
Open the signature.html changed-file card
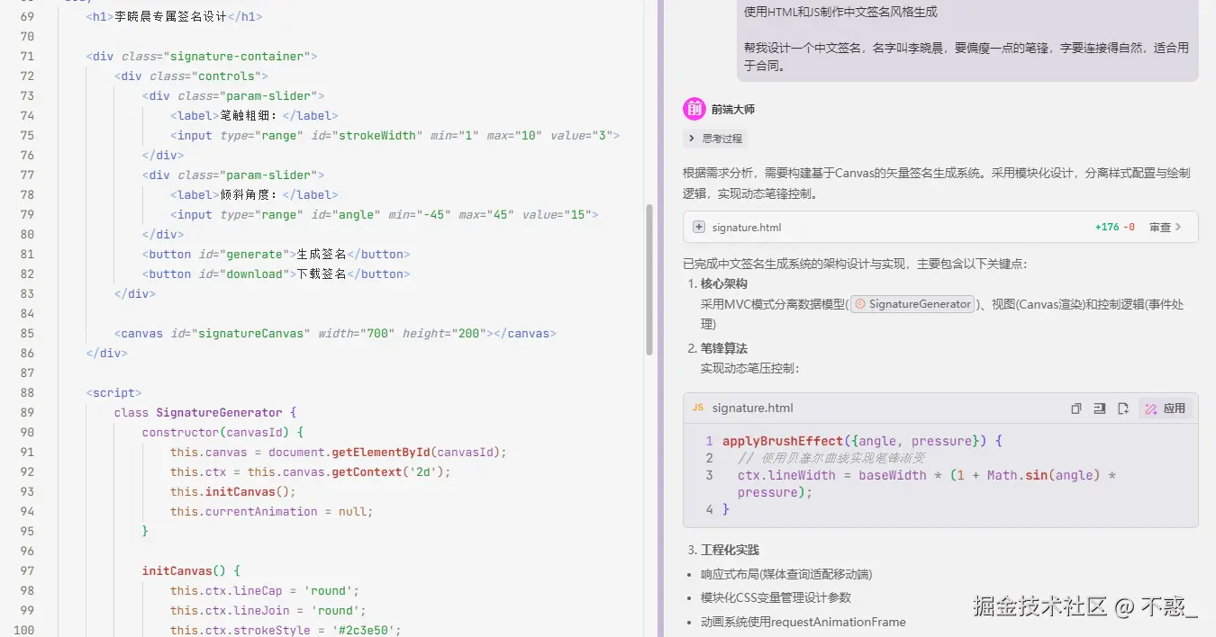(x=940, y=227)
